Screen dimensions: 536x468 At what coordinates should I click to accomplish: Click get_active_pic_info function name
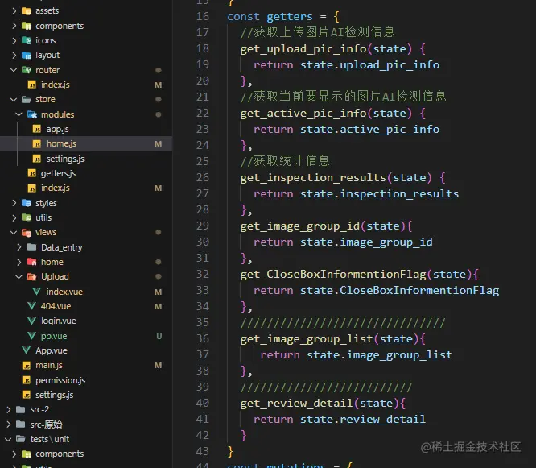tap(303, 114)
